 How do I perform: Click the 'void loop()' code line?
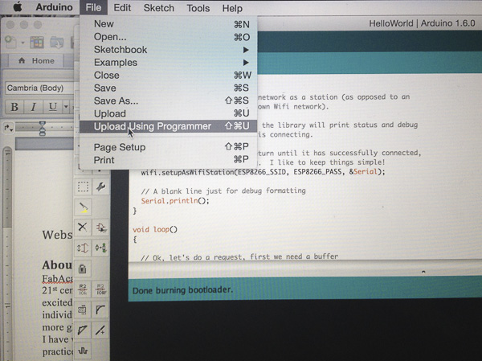coord(155,230)
